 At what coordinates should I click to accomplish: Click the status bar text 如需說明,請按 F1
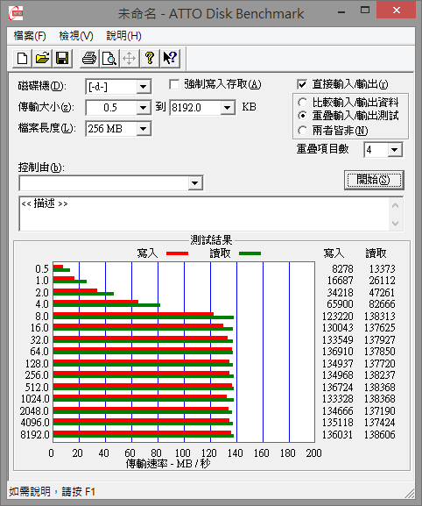[x=53, y=492]
